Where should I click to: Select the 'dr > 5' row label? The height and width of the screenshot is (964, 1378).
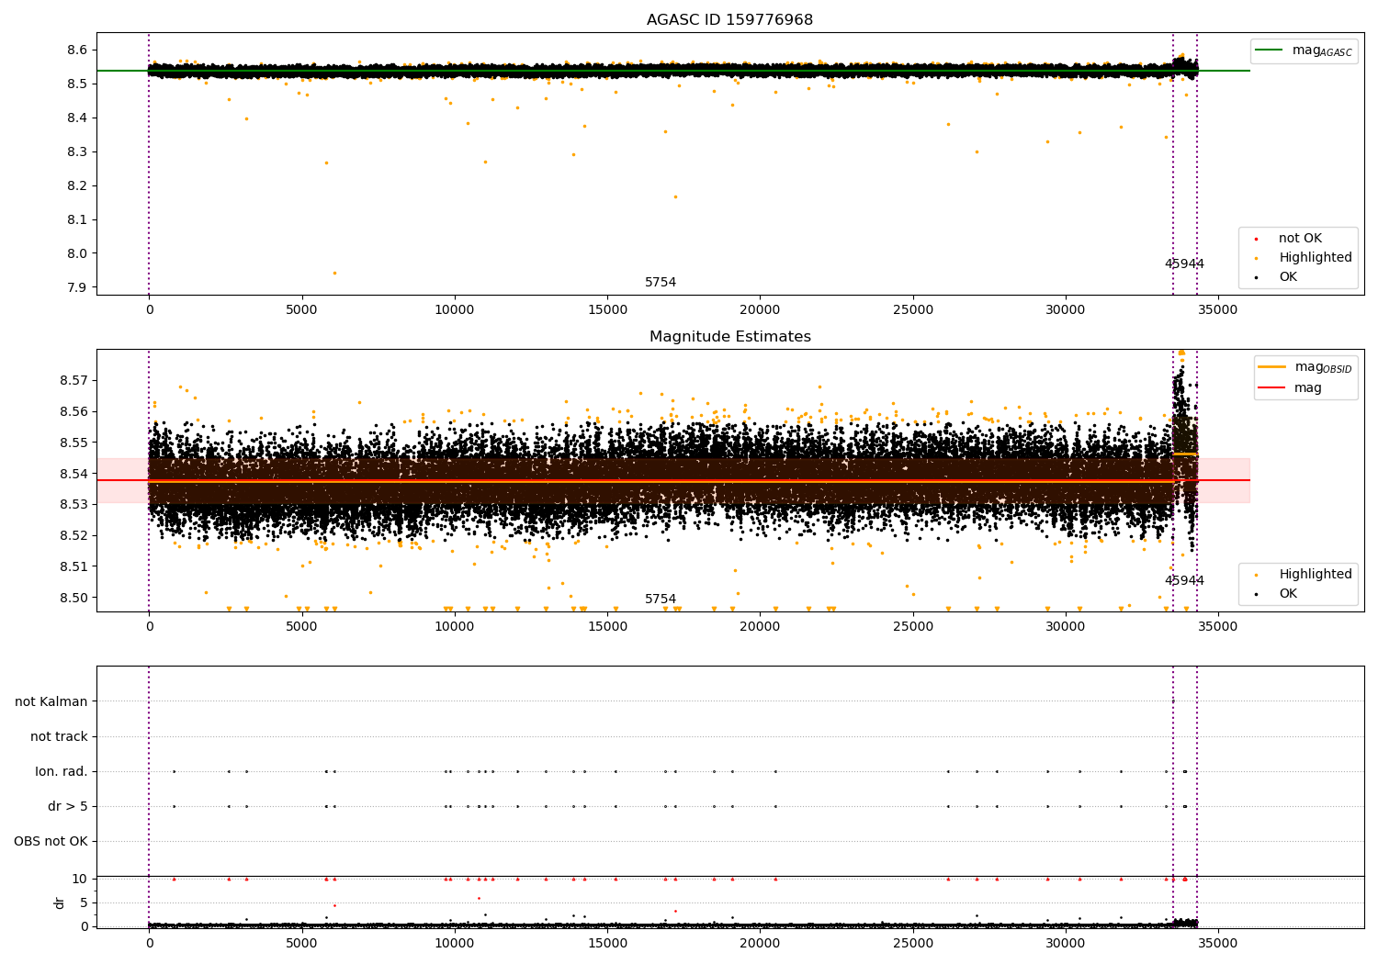(68, 807)
